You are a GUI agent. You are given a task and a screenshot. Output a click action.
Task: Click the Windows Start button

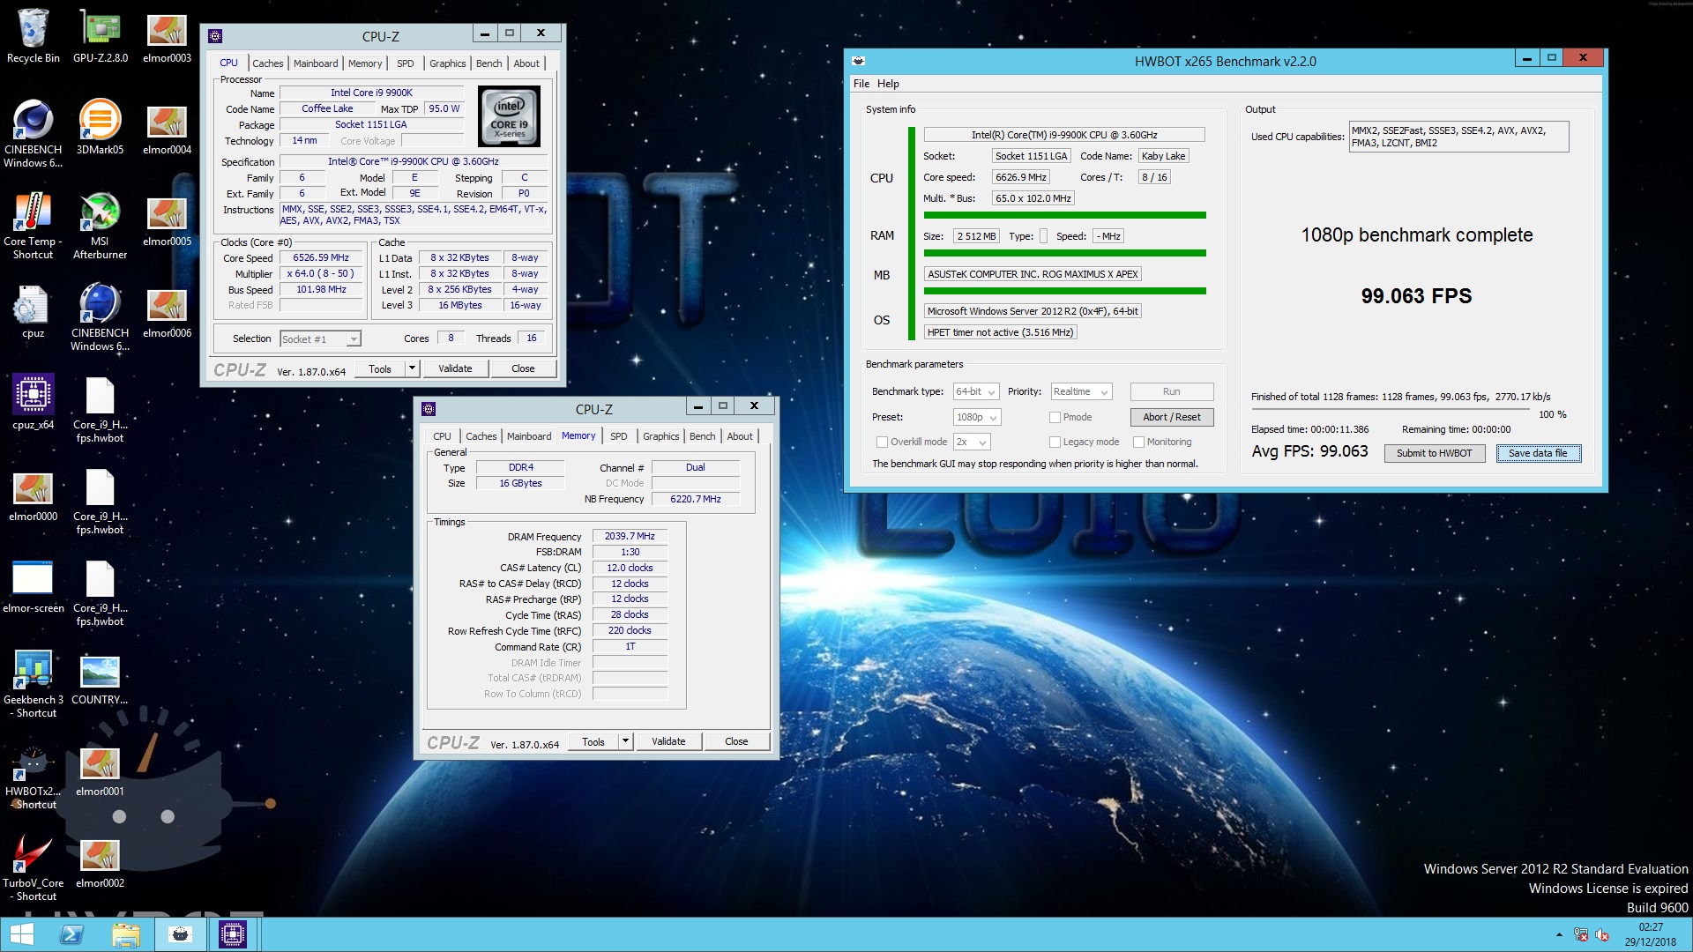point(21,934)
